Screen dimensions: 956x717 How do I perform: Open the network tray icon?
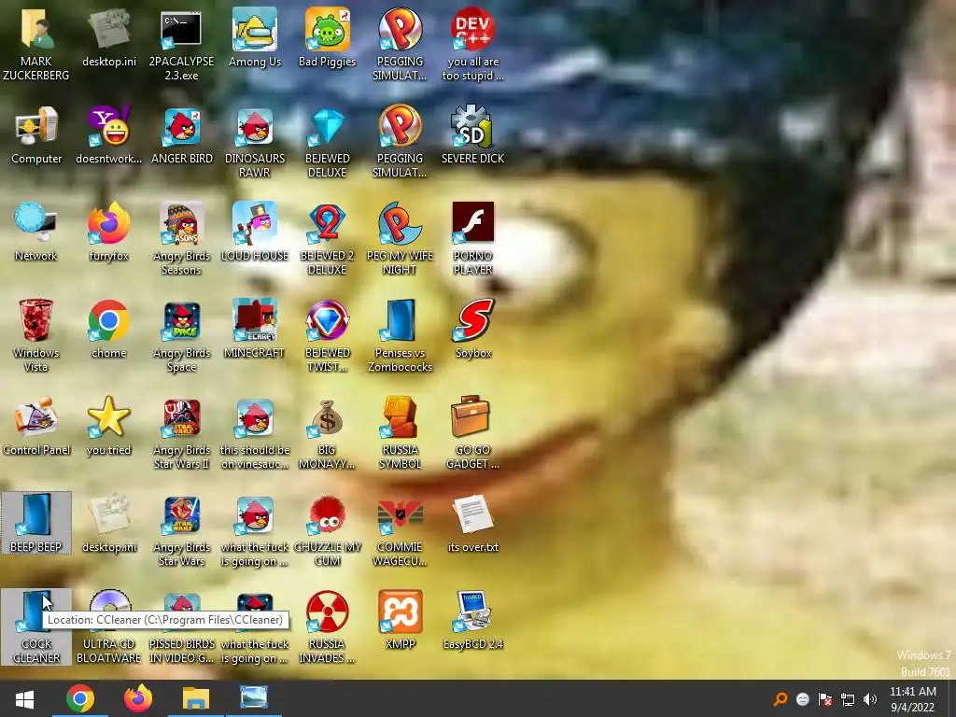(x=848, y=699)
